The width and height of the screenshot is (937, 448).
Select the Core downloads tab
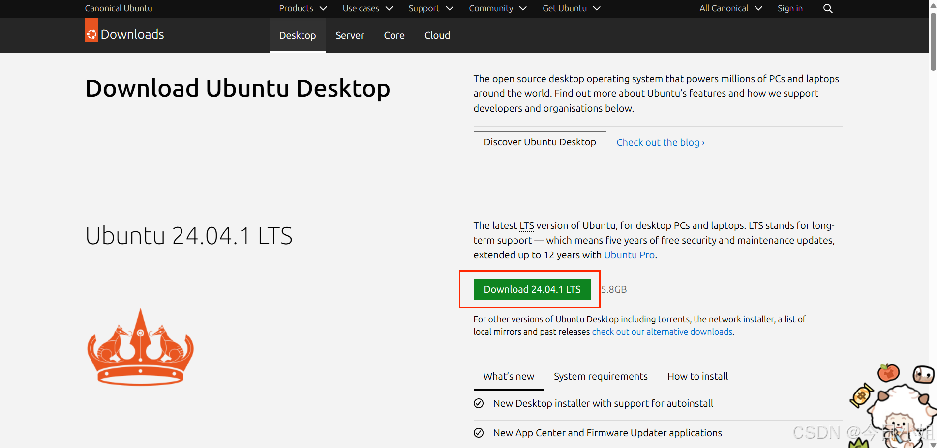click(x=394, y=35)
